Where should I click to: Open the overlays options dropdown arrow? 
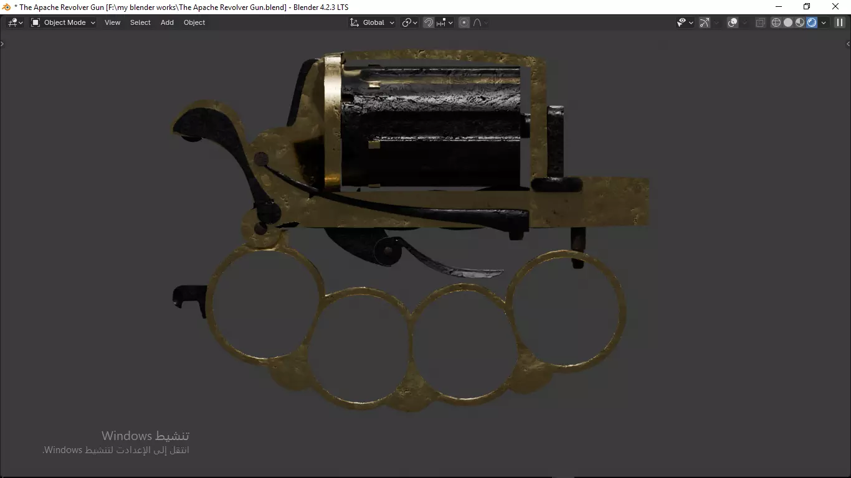(x=744, y=22)
